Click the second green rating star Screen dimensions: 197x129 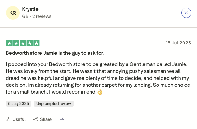click(16, 43)
